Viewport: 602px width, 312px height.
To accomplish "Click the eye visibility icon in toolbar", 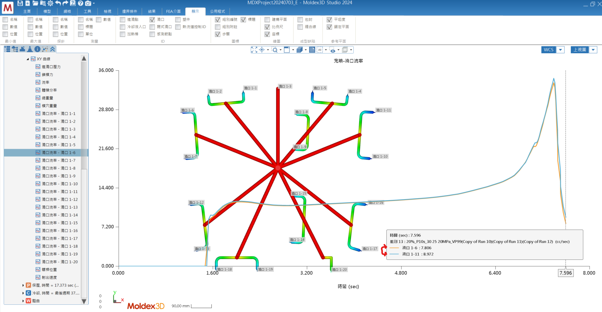I will pos(332,50).
